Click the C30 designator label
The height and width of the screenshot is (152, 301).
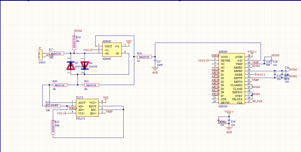pyautogui.click(x=287, y=68)
